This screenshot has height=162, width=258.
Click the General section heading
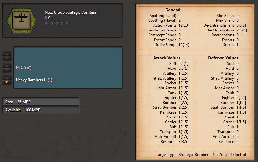pyautogui.click(x=173, y=10)
